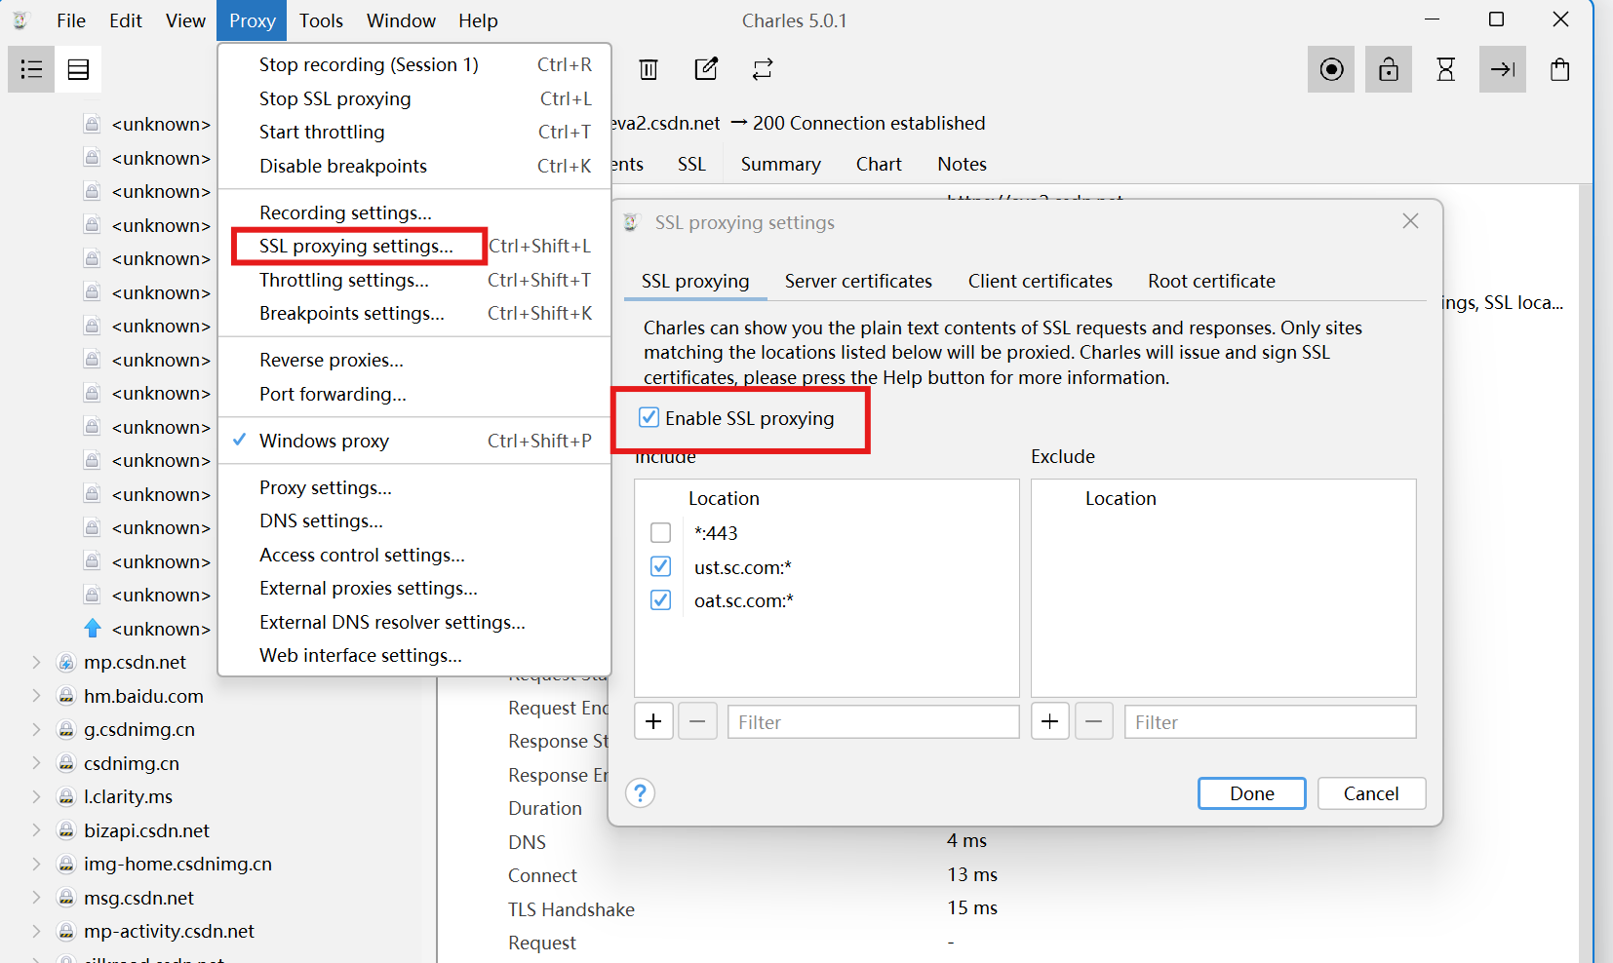Select Stop recording (Session 1) menu entry

[x=414, y=64]
